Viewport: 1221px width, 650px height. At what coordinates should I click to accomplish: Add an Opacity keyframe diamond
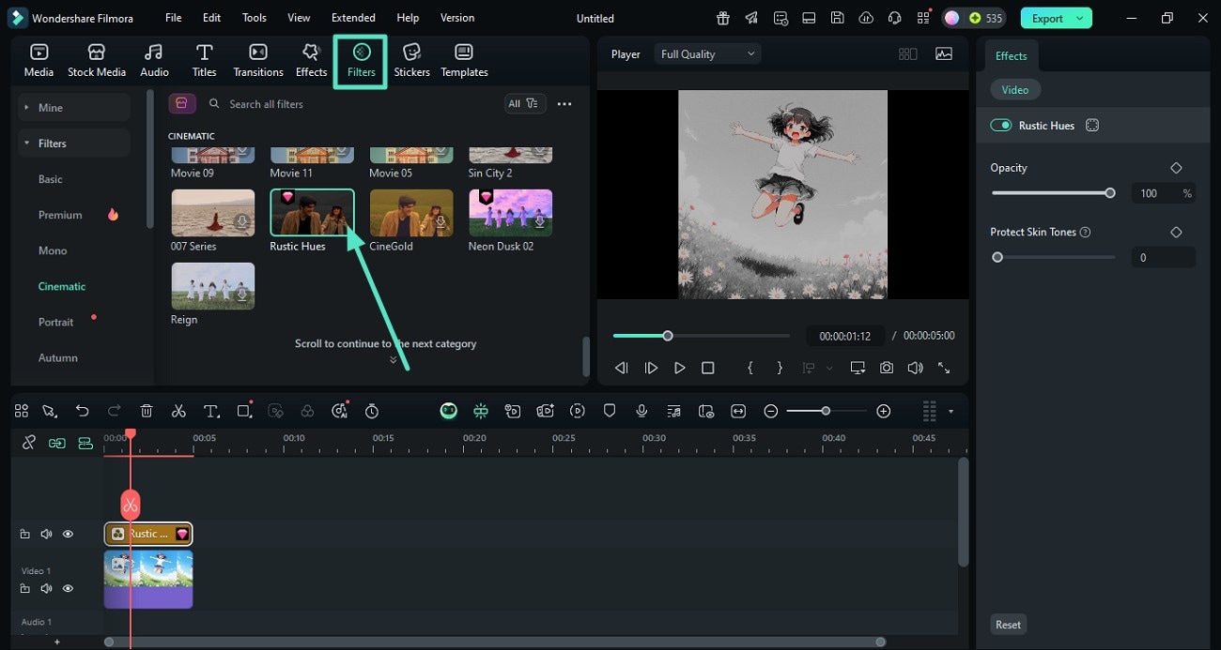click(x=1176, y=168)
